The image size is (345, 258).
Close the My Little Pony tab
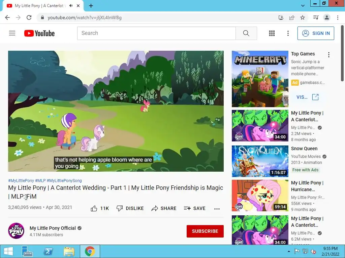[x=78, y=6]
